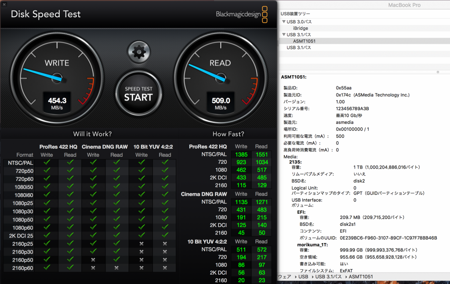
Task: Click USB in the bottom path bar
Action: tap(303, 277)
